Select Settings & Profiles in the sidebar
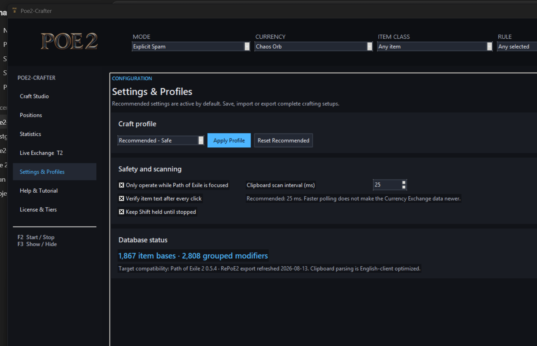The height and width of the screenshot is (346, 537). point(55,172)
